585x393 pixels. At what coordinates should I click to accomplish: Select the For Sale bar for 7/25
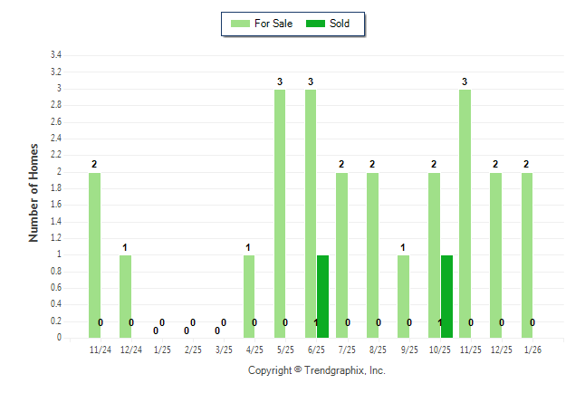(x=341, y=255)
